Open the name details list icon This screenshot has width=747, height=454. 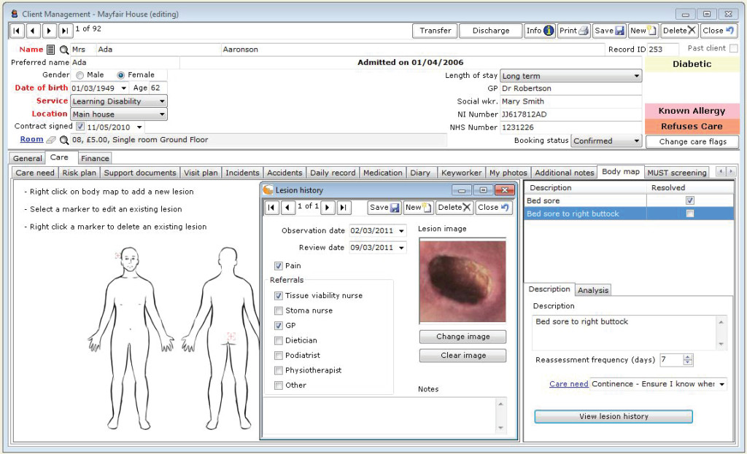(50, 50)
